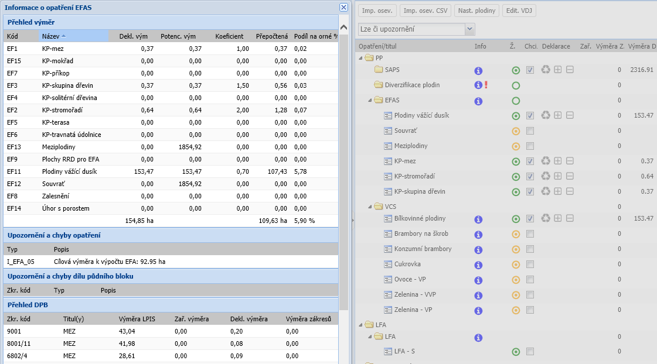657x364 pixels.
Task: Open info for Cukrovka
Action: point(478,265)
